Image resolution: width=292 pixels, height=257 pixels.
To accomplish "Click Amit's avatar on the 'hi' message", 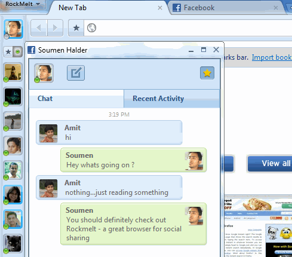I will pyautogui.click(x=48, y=133).
